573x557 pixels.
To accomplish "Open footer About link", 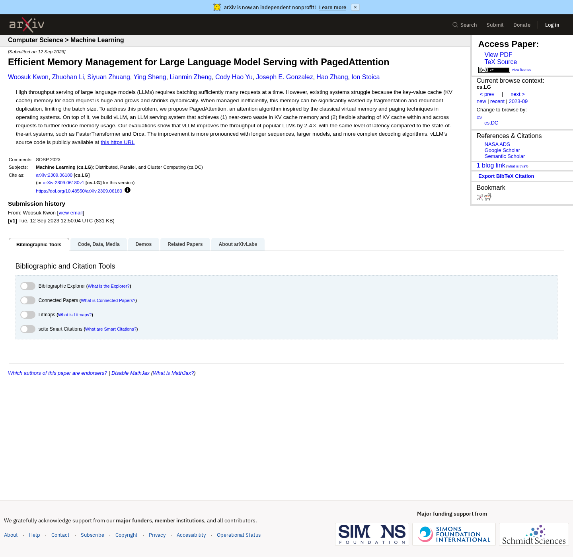I will pos(11,535).
